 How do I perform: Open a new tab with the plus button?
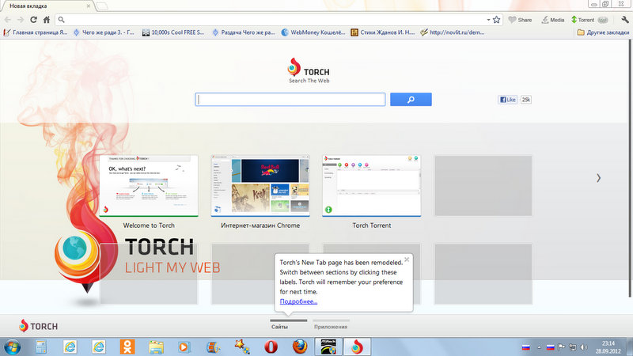(103, 6)
